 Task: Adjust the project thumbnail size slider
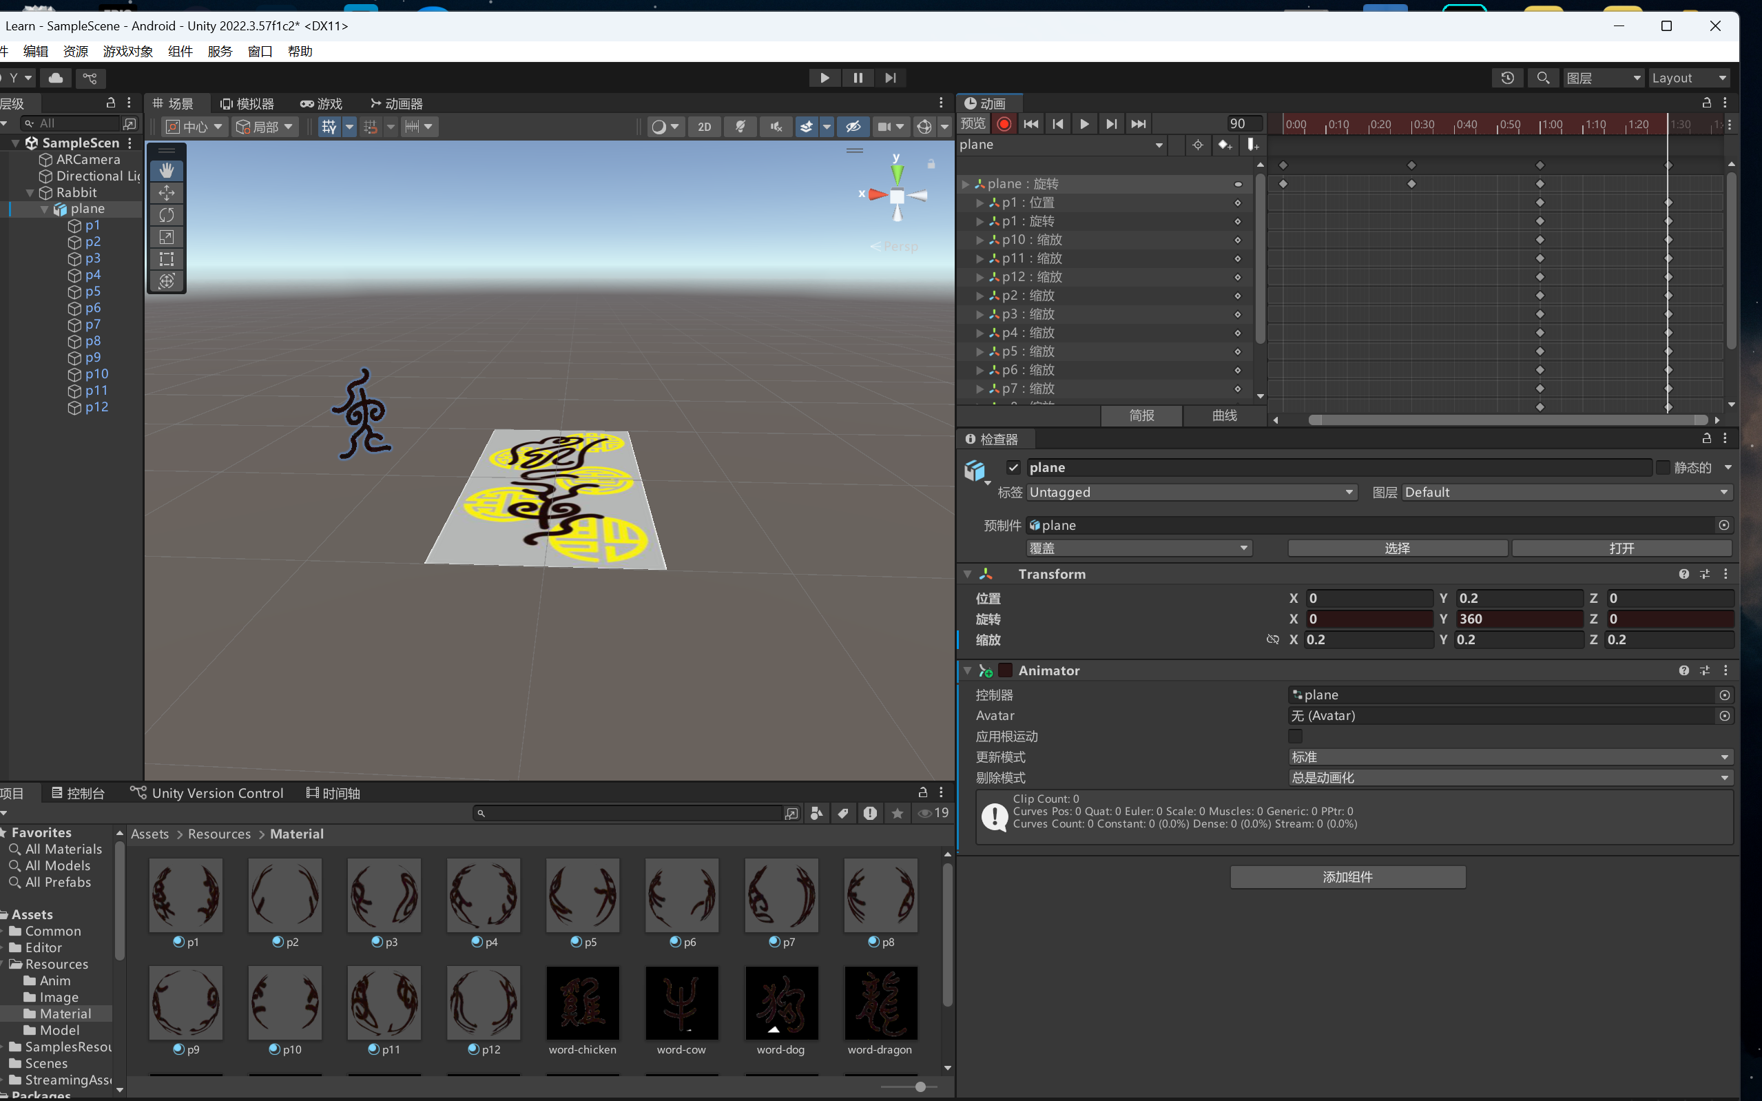coord(920,1087)
